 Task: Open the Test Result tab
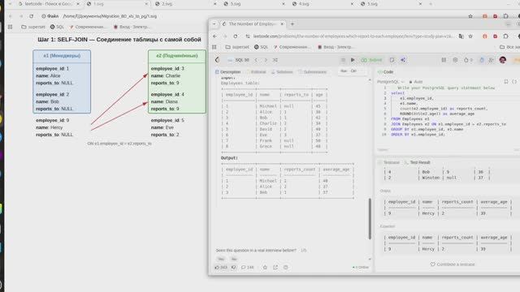[x=417, y=162]
